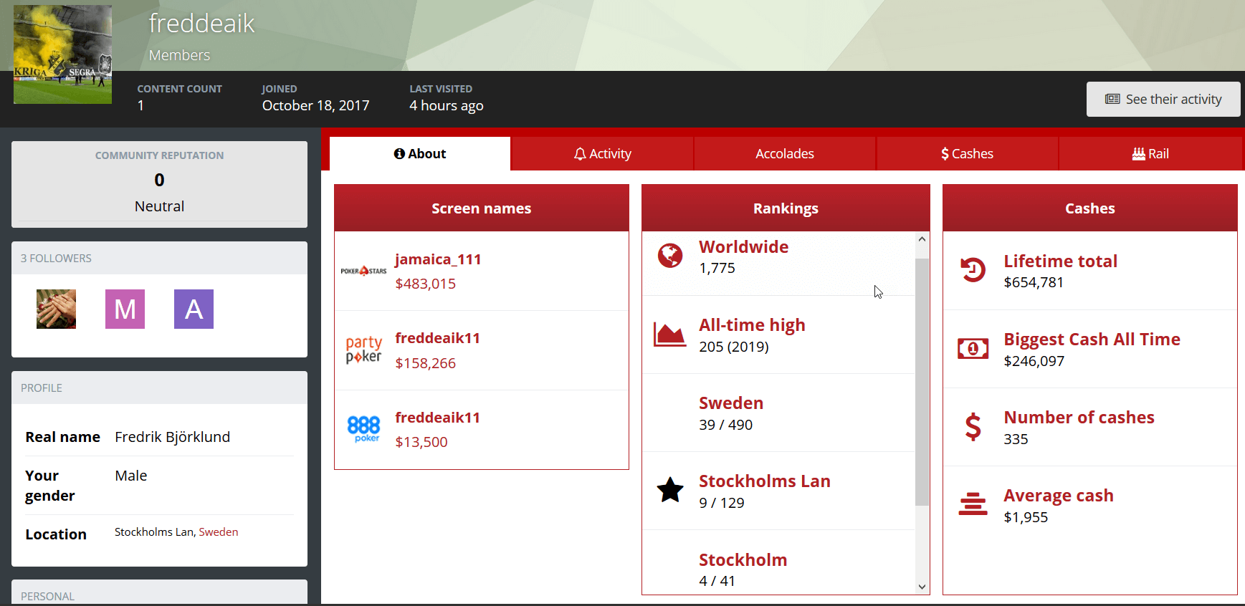Click the 888poker logo icon
The image size is (1245, 606).
[363, 429]
